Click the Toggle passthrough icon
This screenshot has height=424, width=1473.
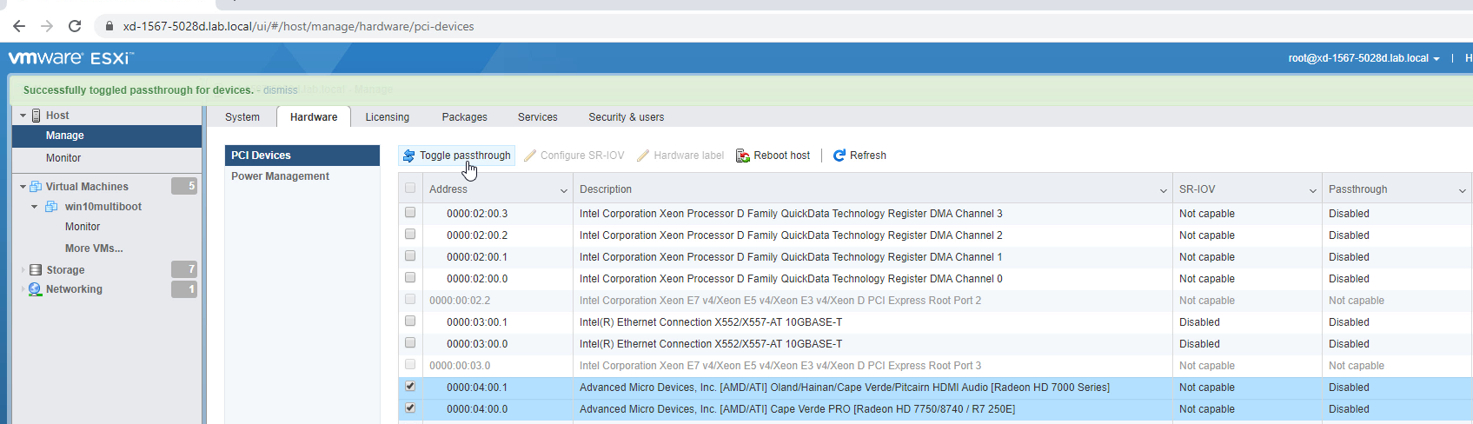pyautogui.click(x=408, y=156)
